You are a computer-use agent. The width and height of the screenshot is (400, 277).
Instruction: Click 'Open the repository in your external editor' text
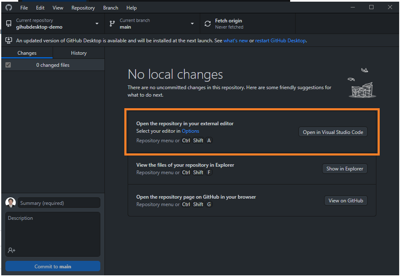coord(185,124)
